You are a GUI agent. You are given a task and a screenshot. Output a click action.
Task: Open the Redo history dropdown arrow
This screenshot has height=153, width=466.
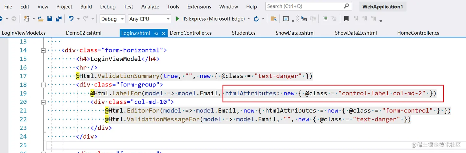[92, 19]
